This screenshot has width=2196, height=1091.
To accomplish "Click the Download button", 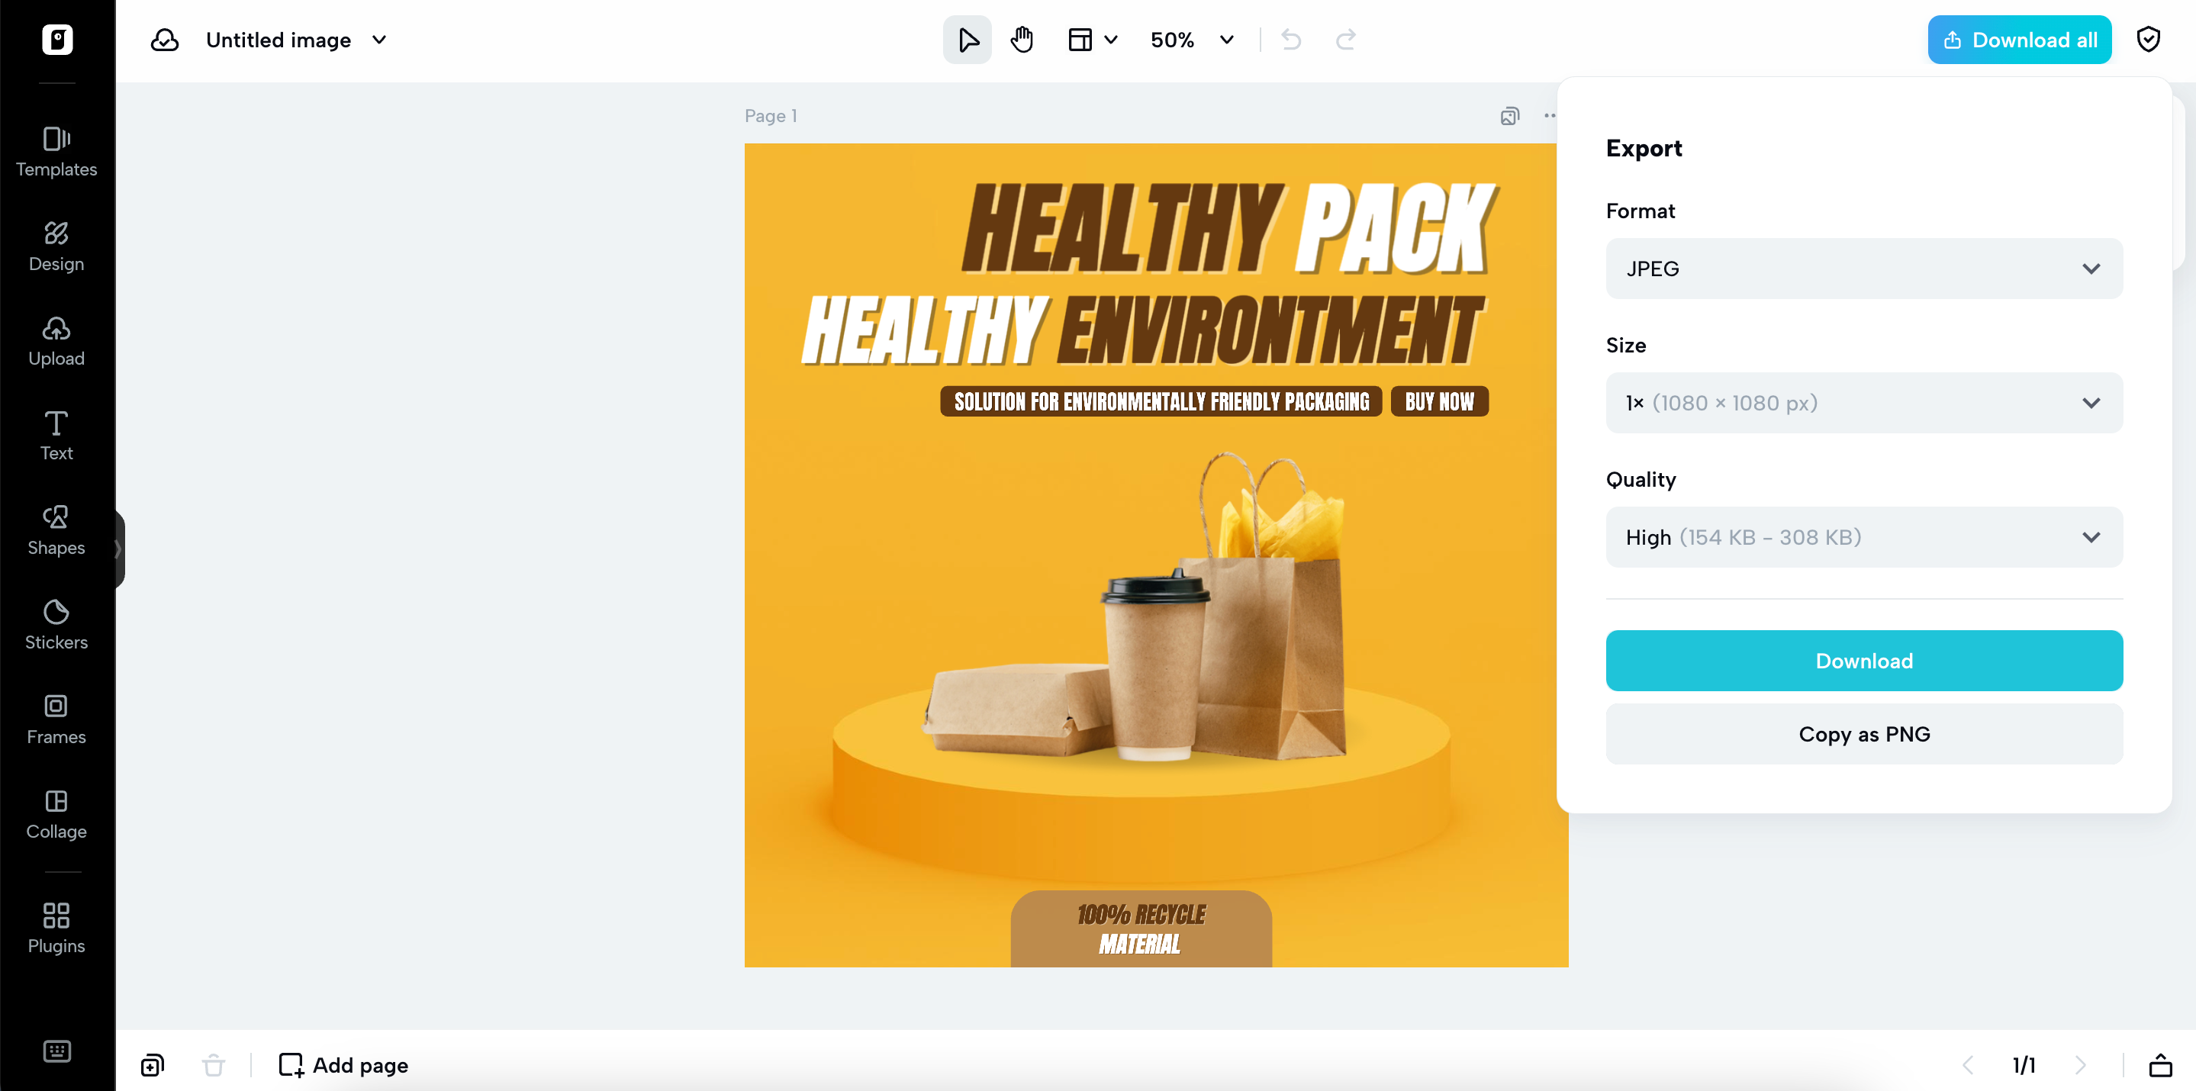I will point(1863,660).
